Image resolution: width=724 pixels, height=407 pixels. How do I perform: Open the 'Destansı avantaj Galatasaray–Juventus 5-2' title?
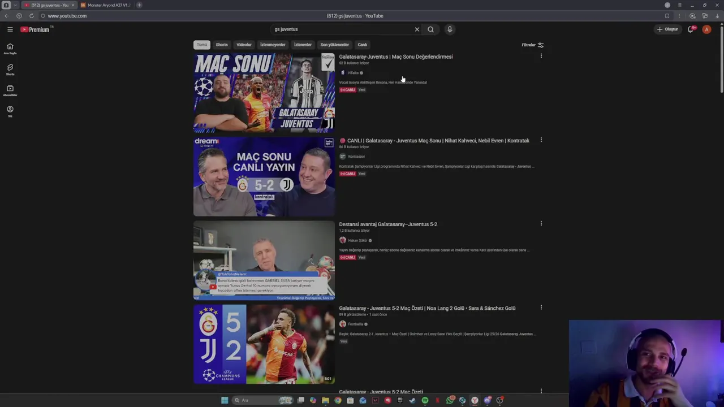coord(388,224)
